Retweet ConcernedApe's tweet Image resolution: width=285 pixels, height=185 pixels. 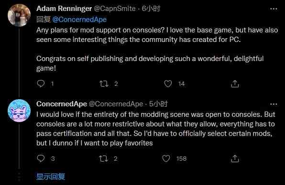tap(104, 159)
